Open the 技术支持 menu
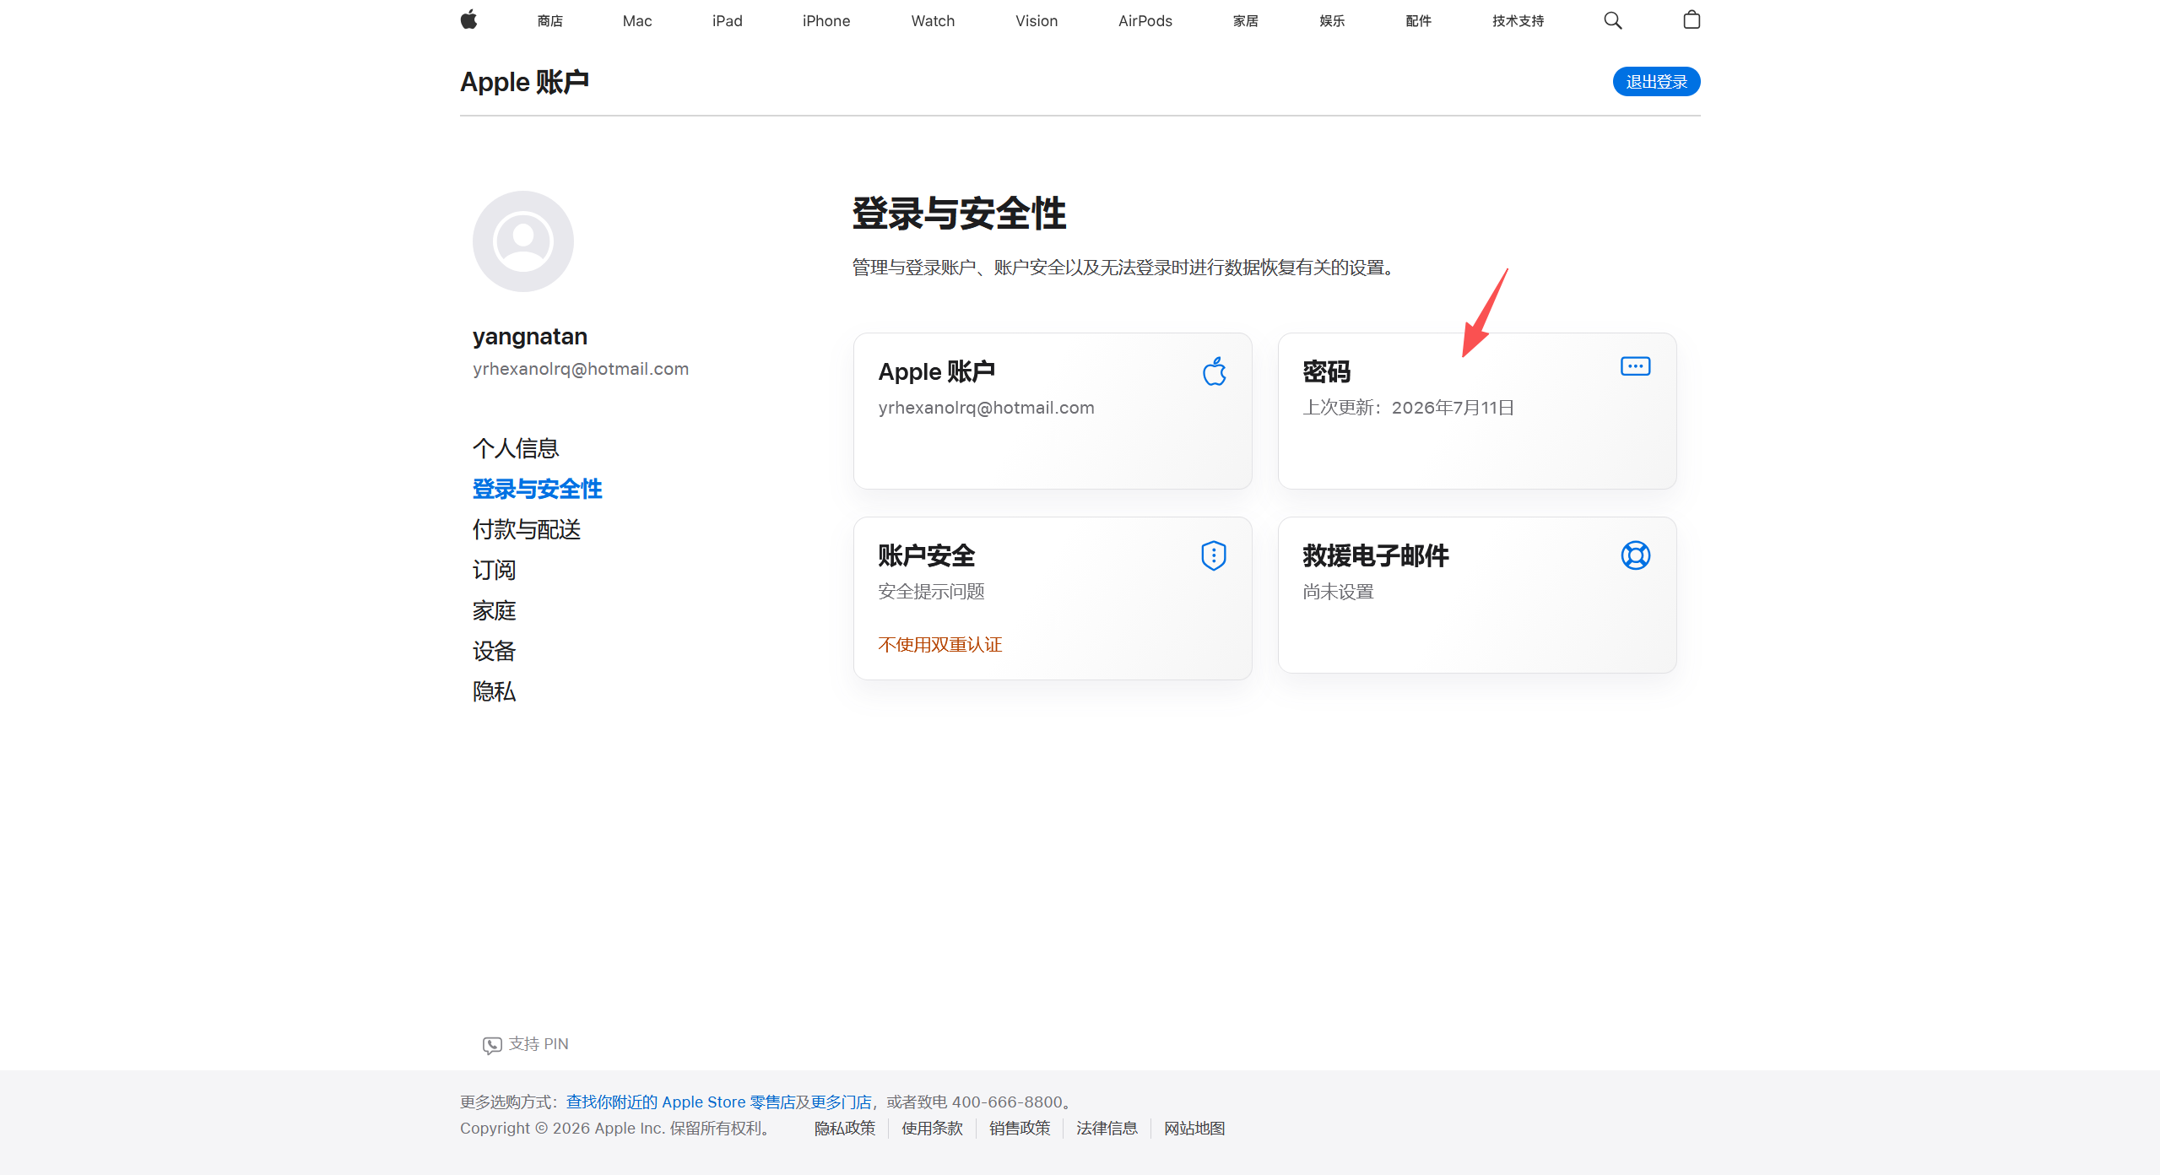Screen dimensions: 2160x1175 [1518, 21]
